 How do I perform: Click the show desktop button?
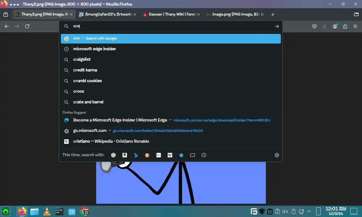click(x=354, y=211)
